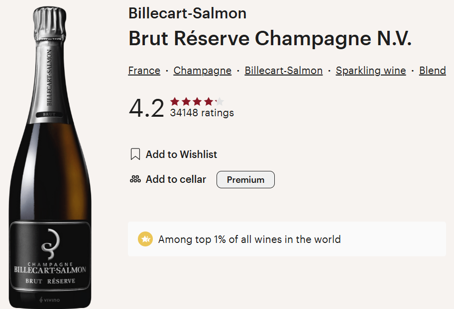Click the Premium badge button

coord(245,179)
